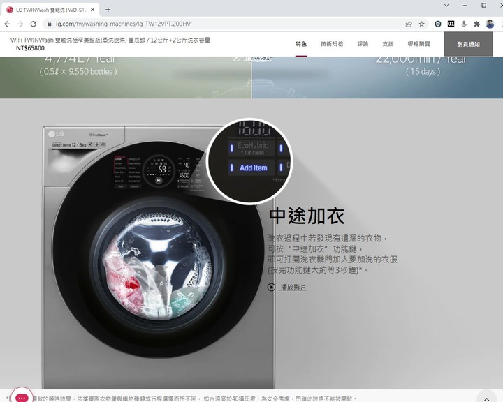Click the Add Item magnified circle
Screen dimensions: 503x402
point(249,161)
